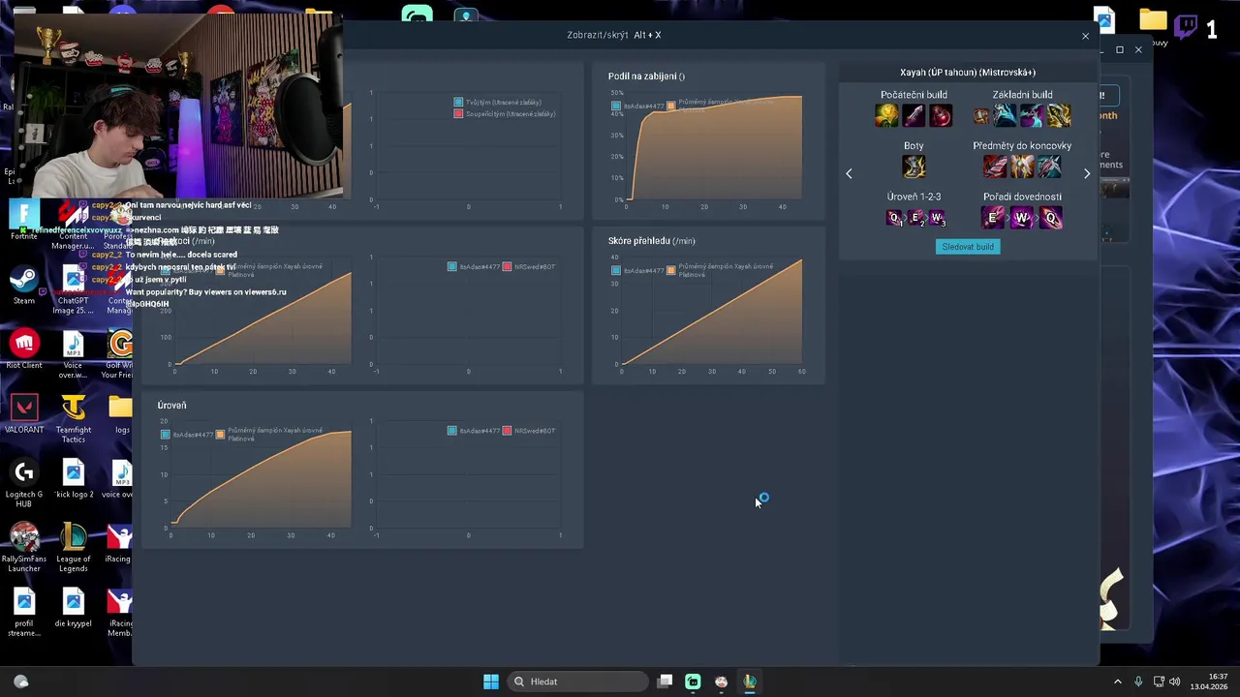Screen dimensions: 1240x697
Task: Open League of Legends desktop icon
Action: (x=73, y=548)
